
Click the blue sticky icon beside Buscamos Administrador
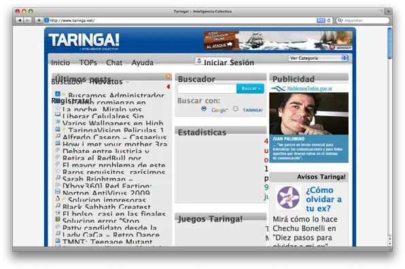point(58,94)
